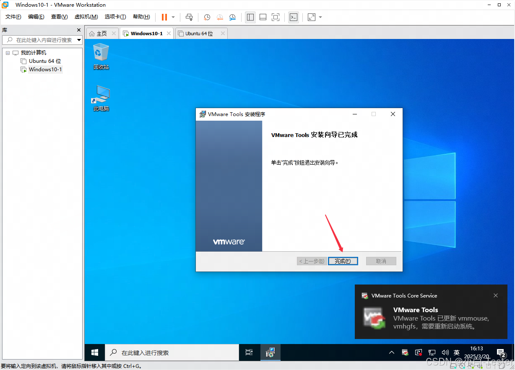Click the 取消 button in the installer
515x370 pixels.
click(381, 261)
